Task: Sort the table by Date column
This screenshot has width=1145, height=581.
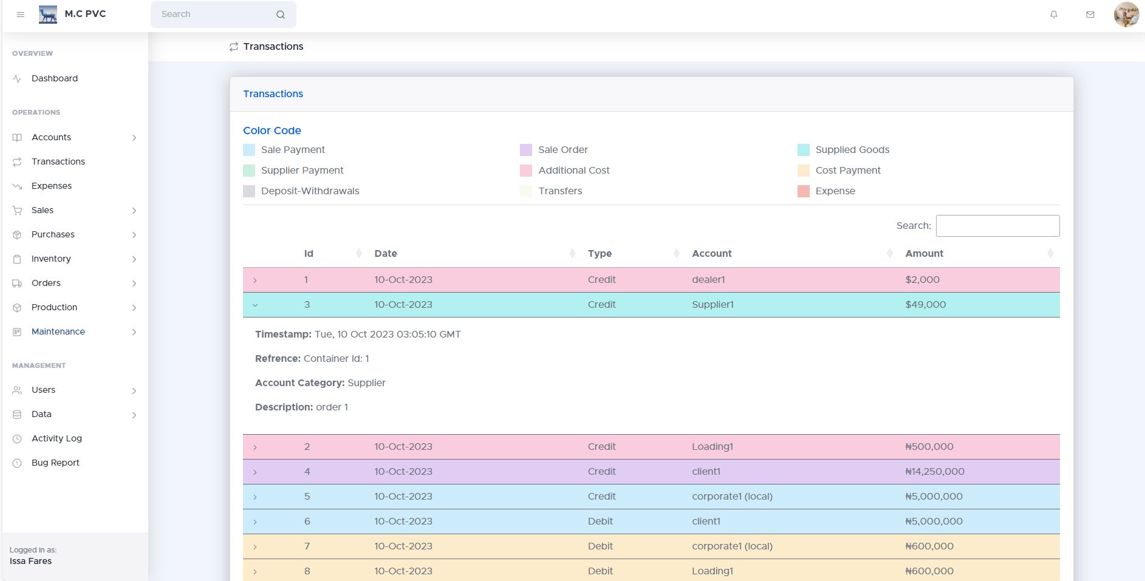Action: [x=386, y=254]
